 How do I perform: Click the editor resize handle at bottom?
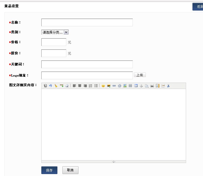point(113,162)
